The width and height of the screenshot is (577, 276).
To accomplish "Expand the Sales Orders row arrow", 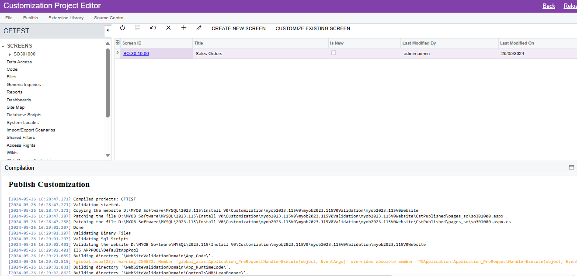I will (117, 53).
